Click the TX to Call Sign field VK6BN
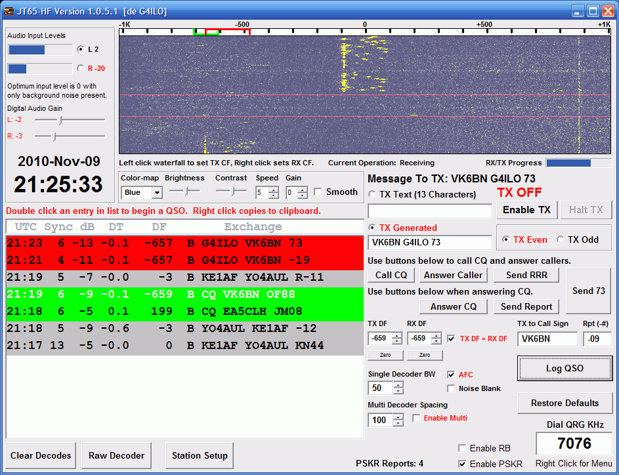The width and height of the screenshot is (619, 475). (547, 339)
